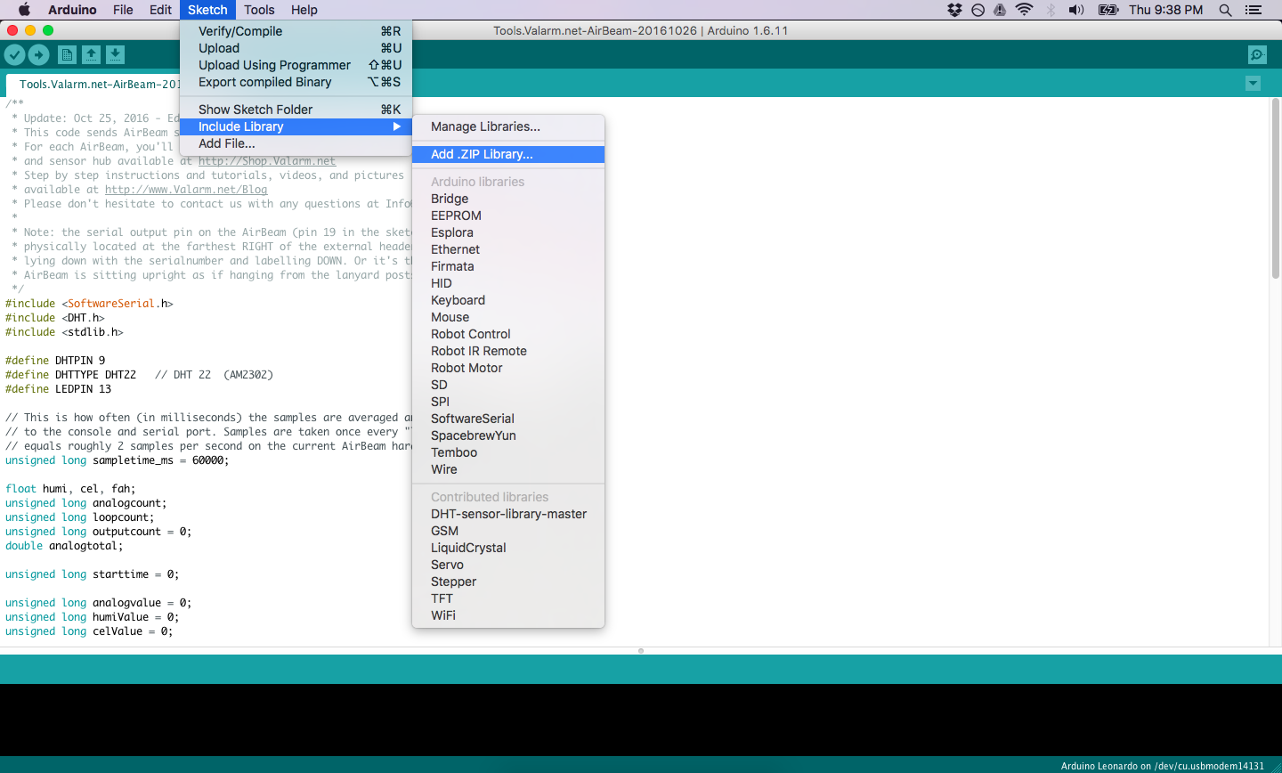Open Spotlight search icon
The width and height of the screenshot is (1282, 773).
[1225, 10]
